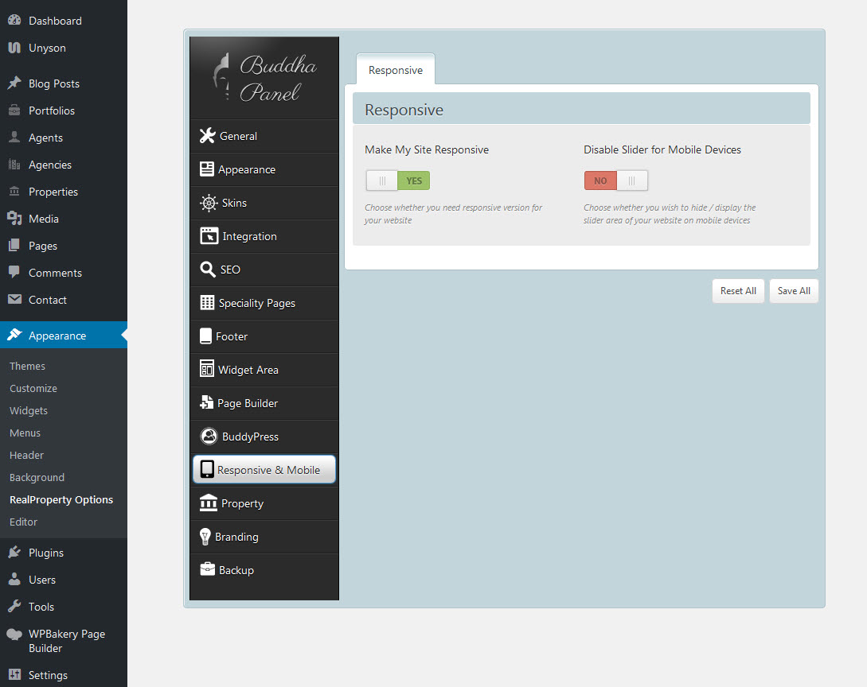Open the WordPress Dashboard menu item
Screen dimensions: 867x687
pos(55,21)
